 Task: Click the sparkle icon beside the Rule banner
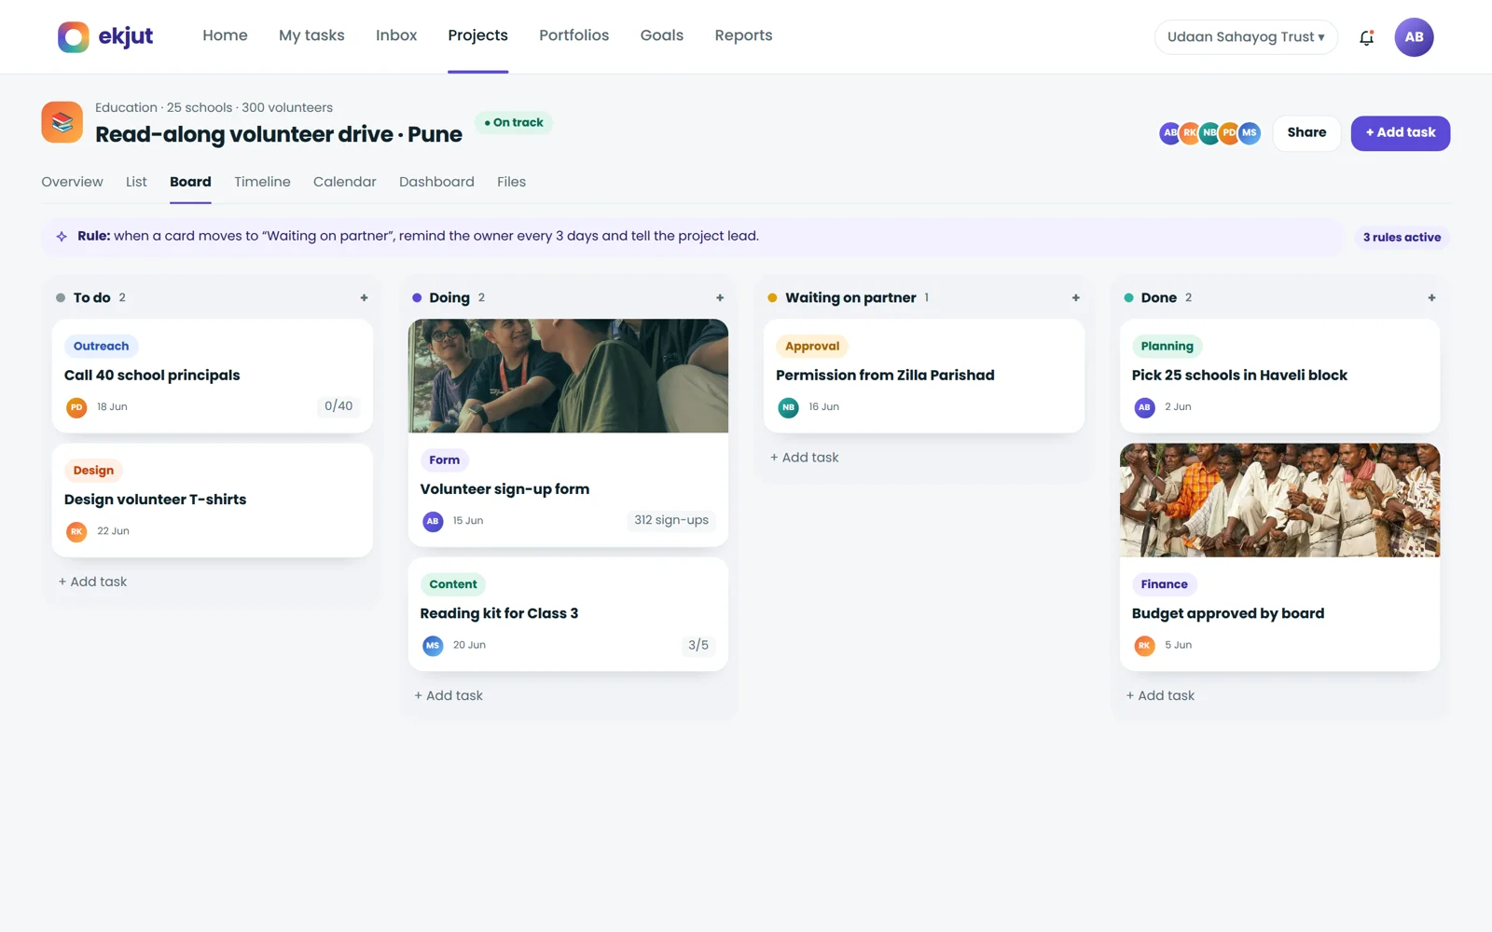click(62, 237)
